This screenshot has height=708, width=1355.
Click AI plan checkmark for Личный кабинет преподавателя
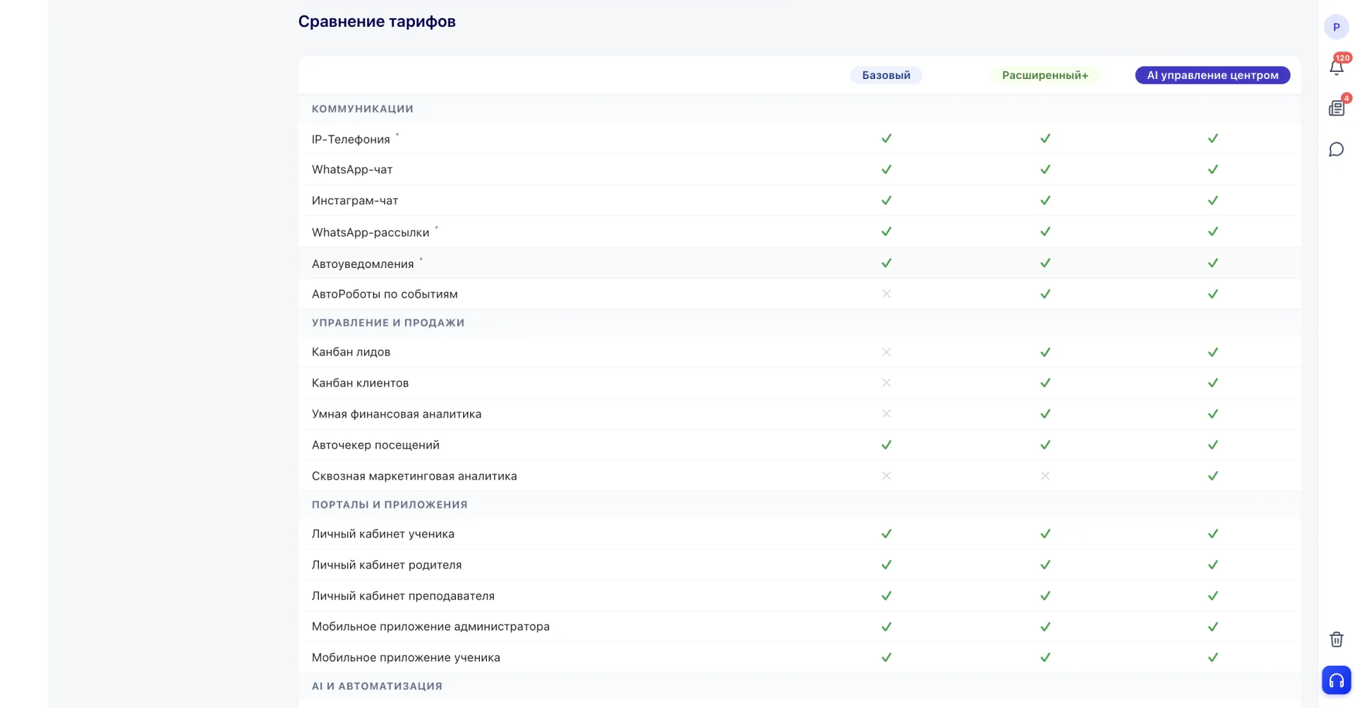1212,595
